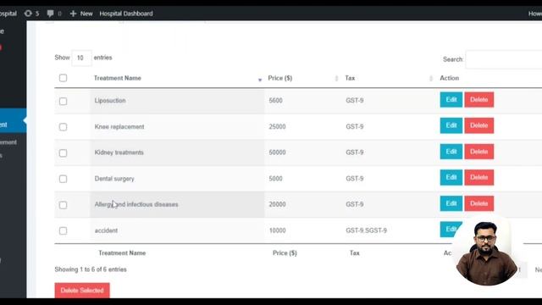The image size is (542, 305).
Task: Select the Liposuction treatment name
Action: [x=110, y=101]
